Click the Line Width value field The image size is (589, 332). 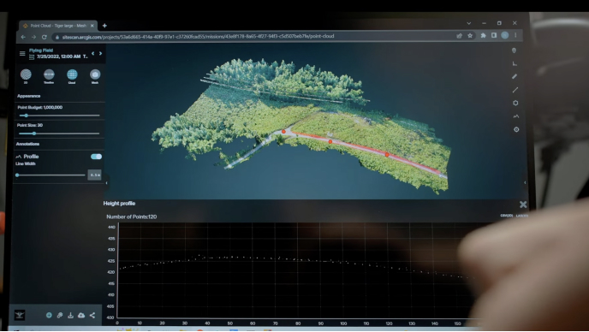point(95,175)
